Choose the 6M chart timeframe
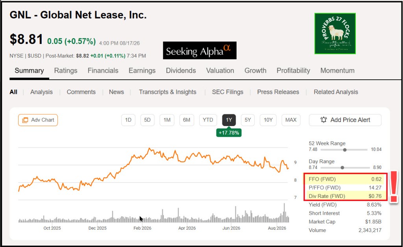403x247 pixels. [187, 120]
